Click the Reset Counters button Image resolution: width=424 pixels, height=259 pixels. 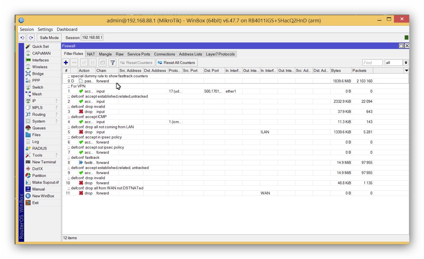click(x=136, y=63)
